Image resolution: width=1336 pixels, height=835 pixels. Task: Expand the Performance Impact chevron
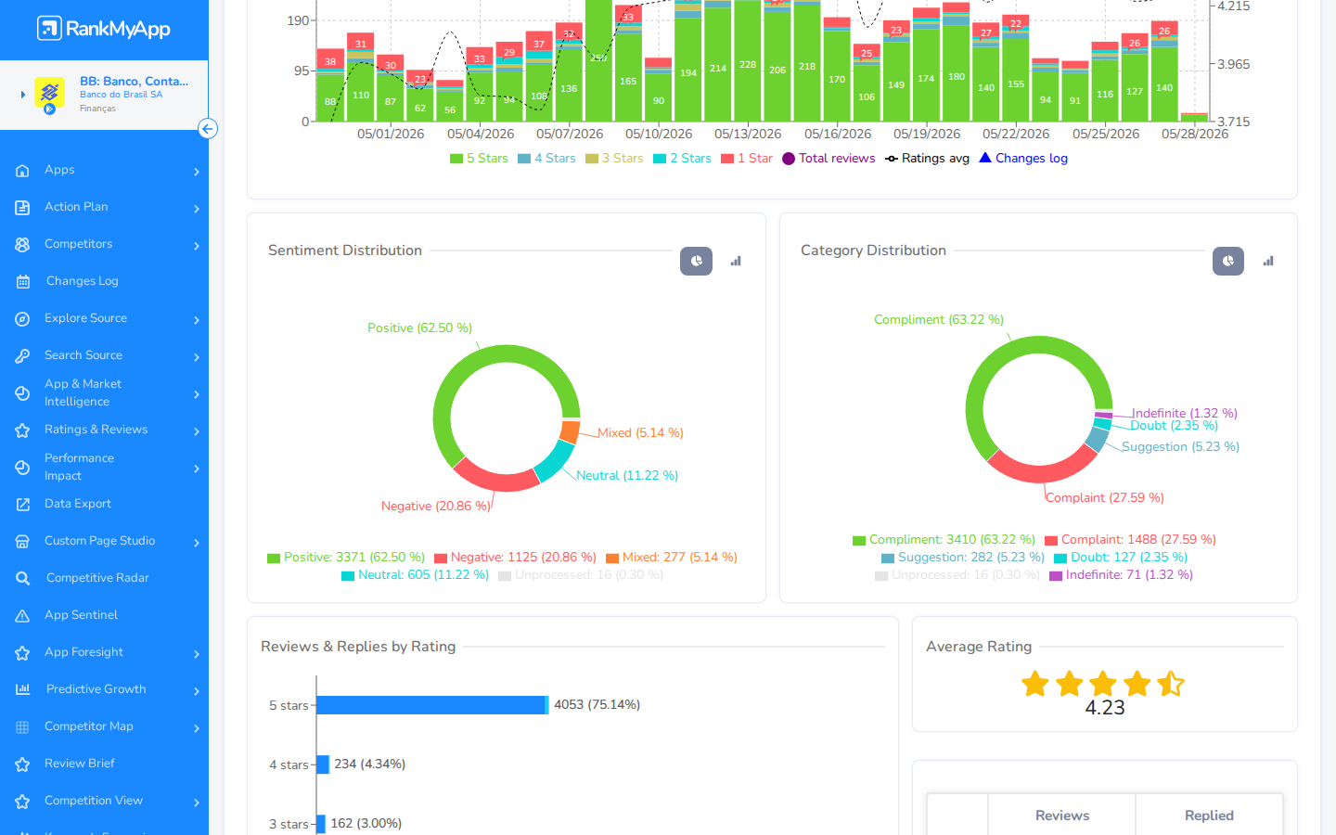[x=197, y=469]
